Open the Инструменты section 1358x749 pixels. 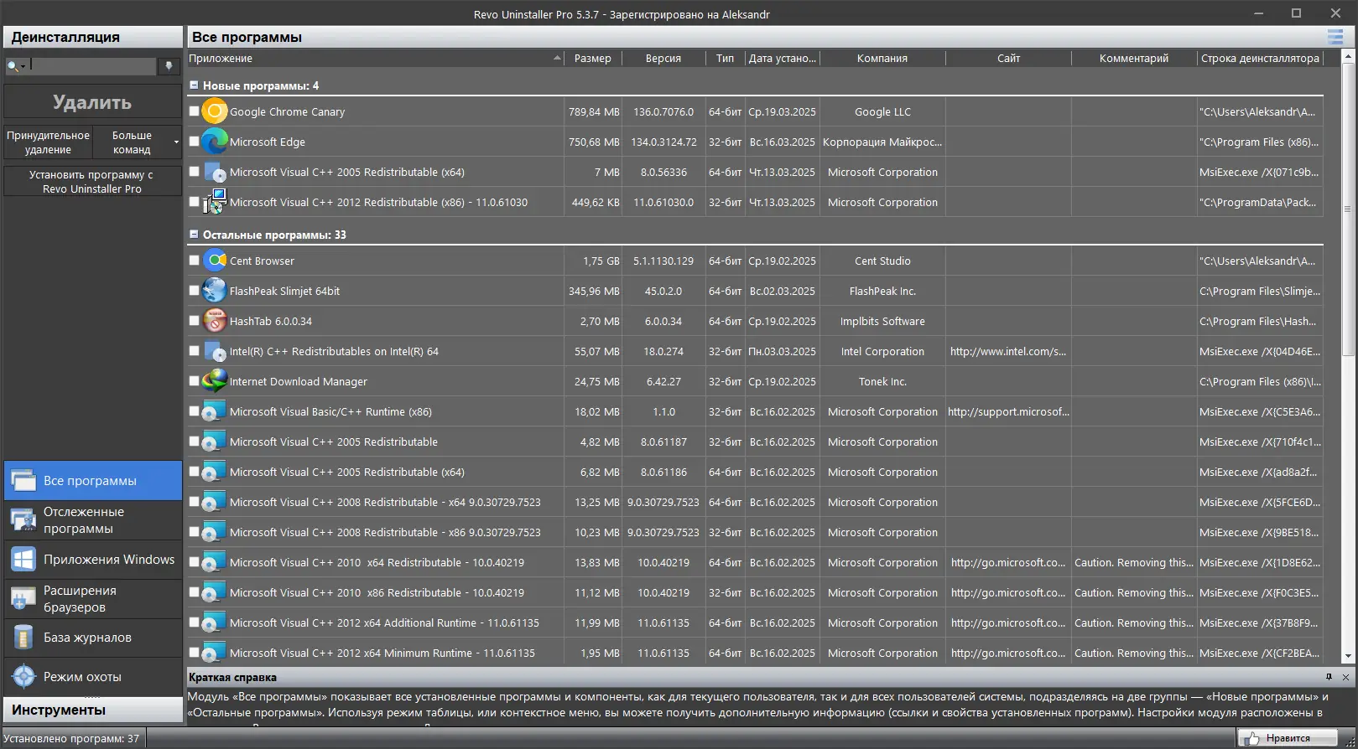coord(93,710)
